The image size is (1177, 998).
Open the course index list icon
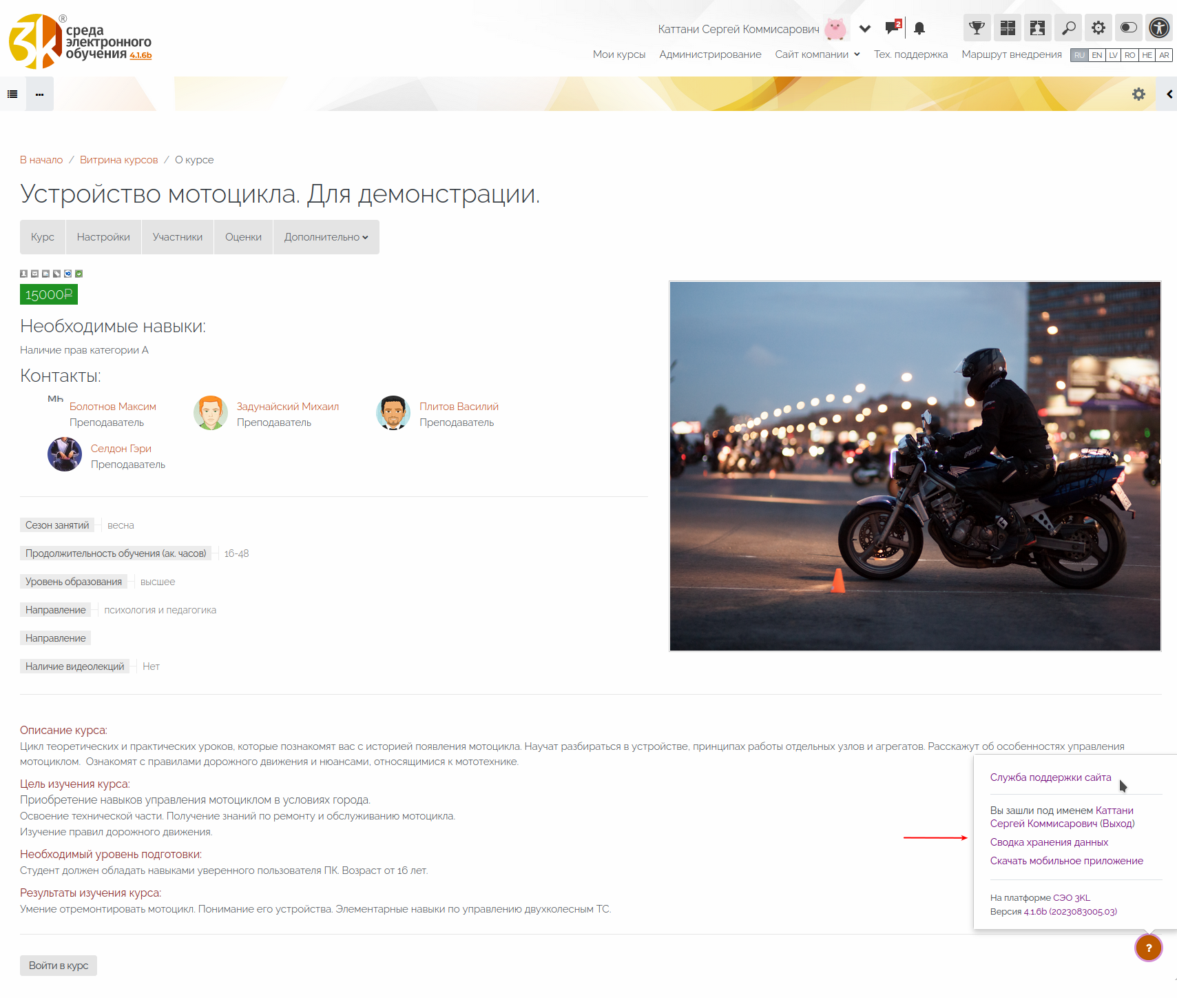[12, 94]
